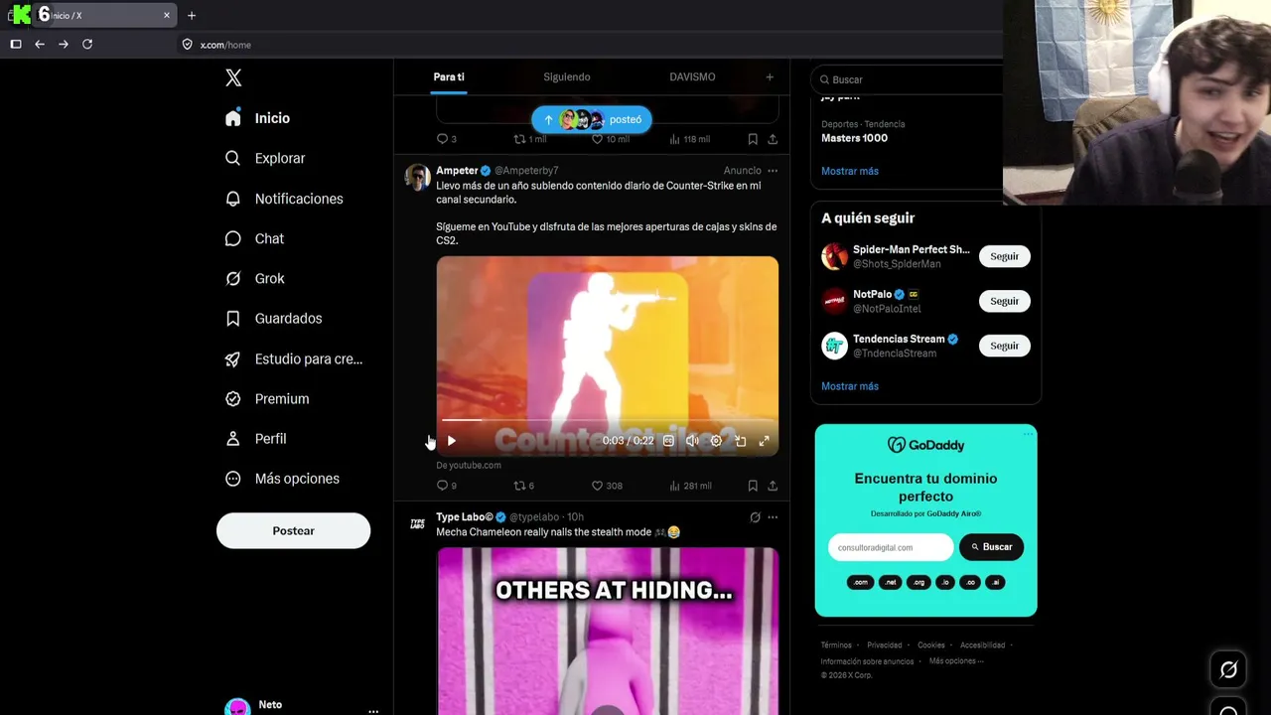View analytics of the Ampeter post (281 mil)
The image size is (1271, 715).
(x=690, y=486)
